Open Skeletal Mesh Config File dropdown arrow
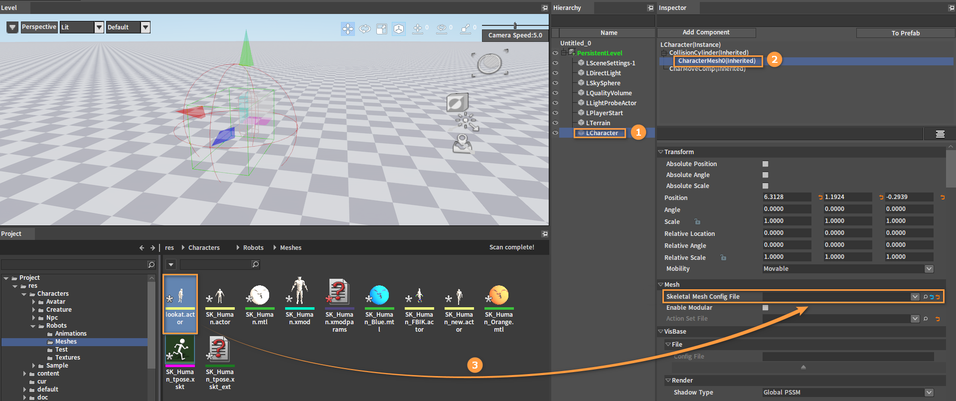 click(x=915, y=297)
